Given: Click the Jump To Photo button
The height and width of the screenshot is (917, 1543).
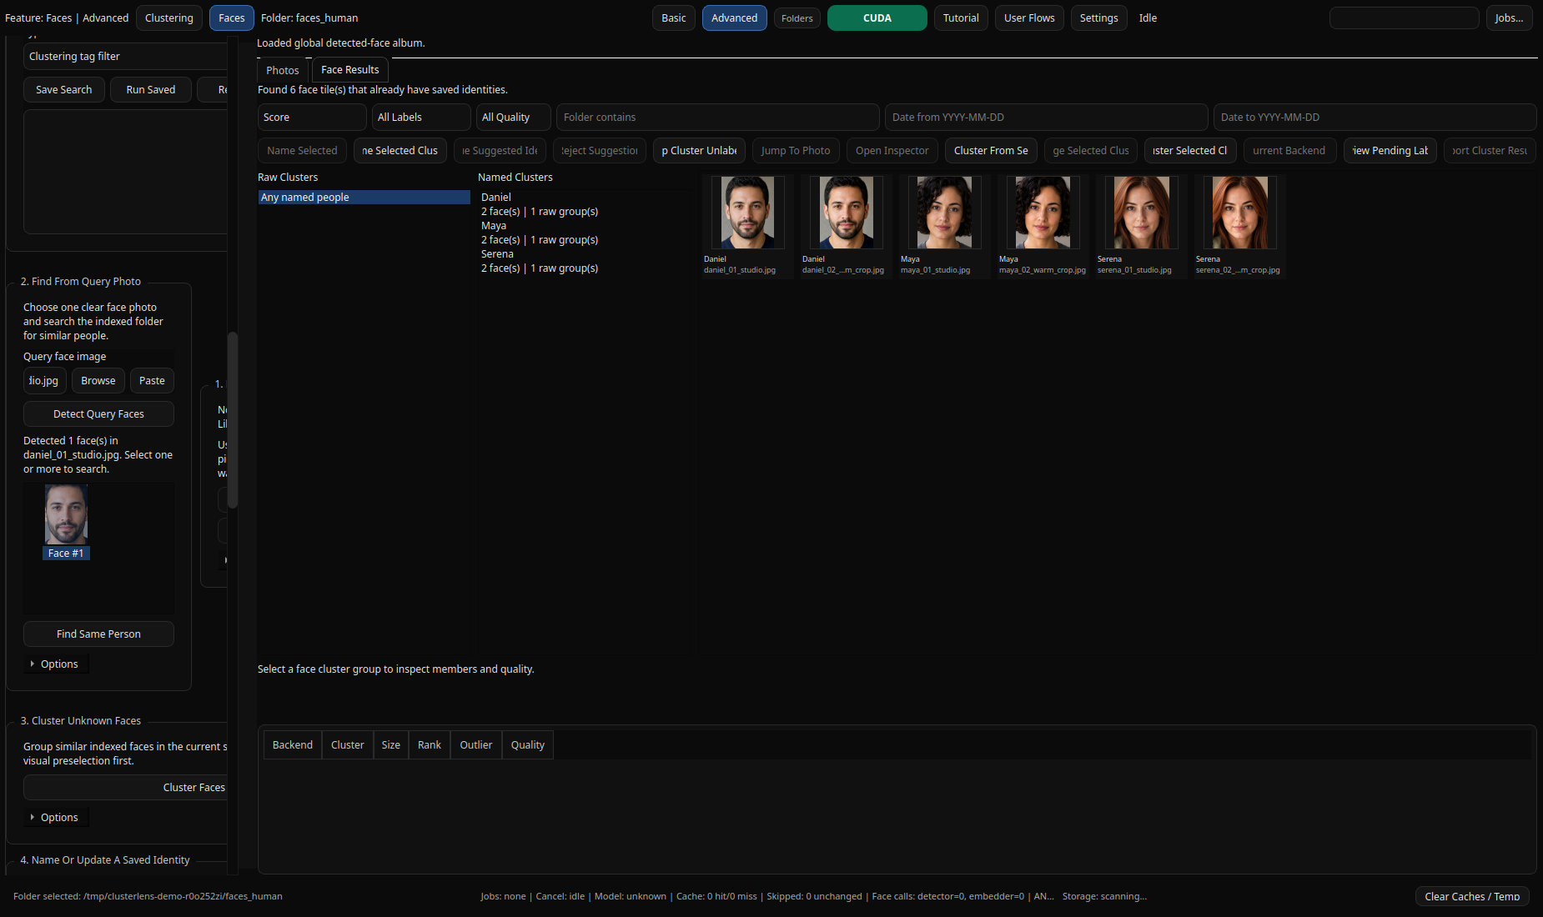Looking at the screenshot, I should point(796,151).
